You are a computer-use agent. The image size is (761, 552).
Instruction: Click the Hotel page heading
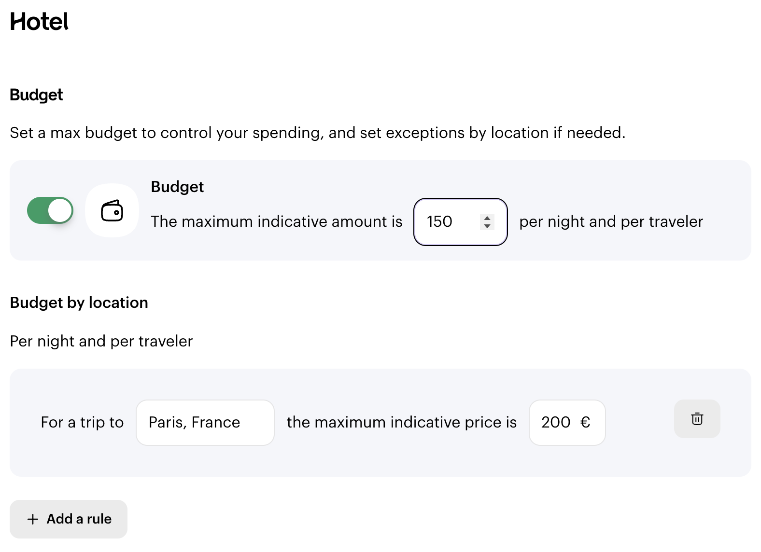pos(39,22)
